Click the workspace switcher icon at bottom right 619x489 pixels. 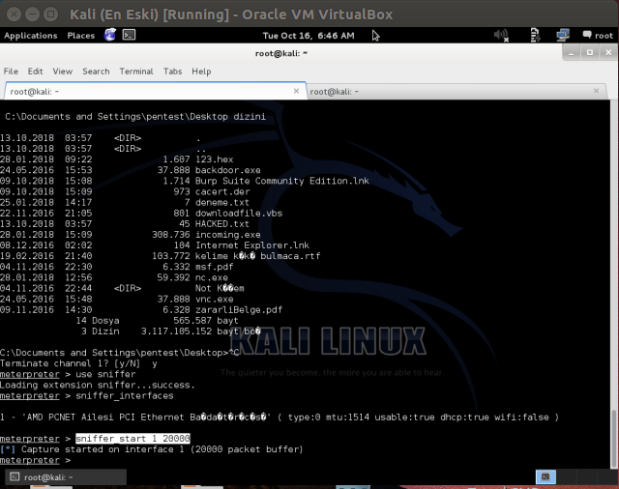click(545, 476)
